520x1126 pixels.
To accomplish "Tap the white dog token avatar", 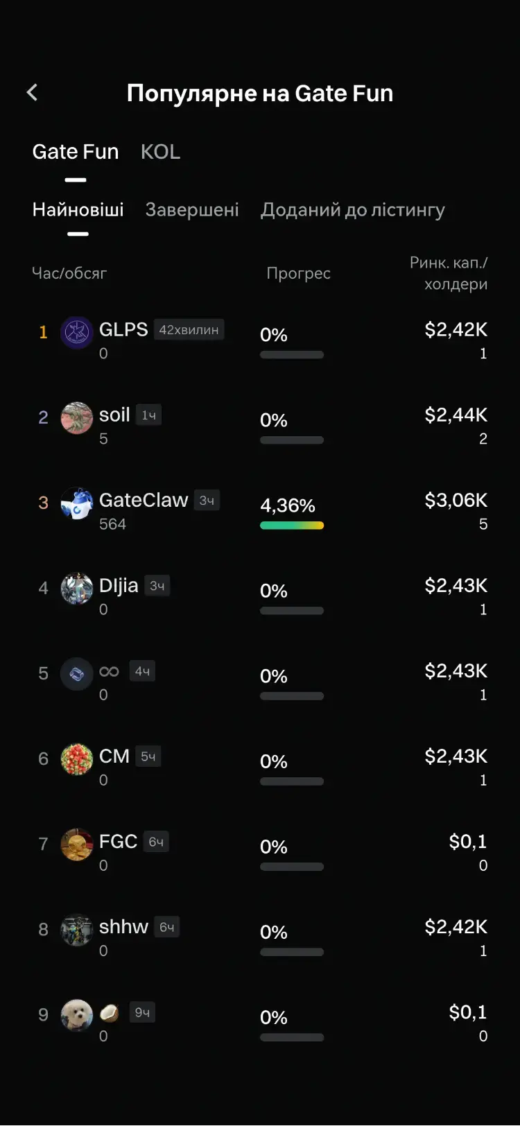I will (77, 1015).
